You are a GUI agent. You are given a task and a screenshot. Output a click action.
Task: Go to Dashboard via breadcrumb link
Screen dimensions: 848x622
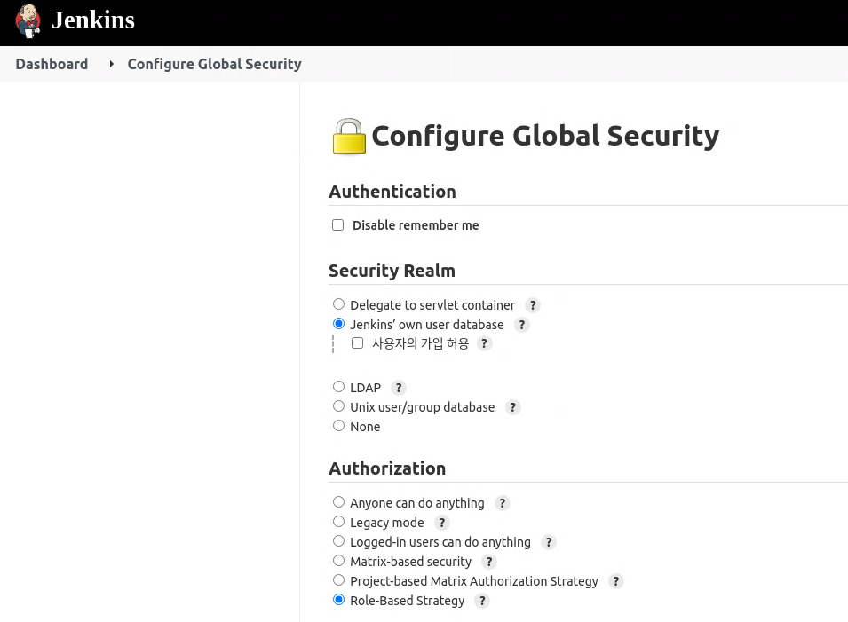pos(52,64)
